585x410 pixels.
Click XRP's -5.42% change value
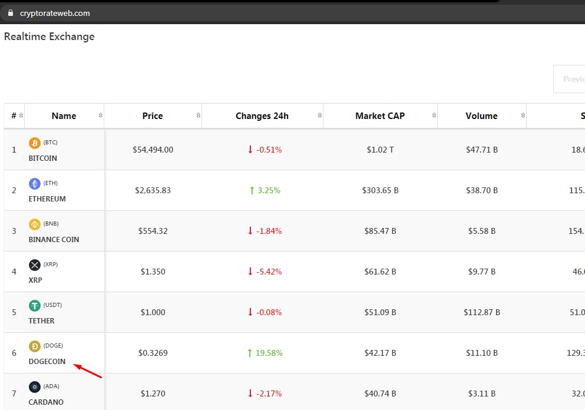click(x=269, y=272)
